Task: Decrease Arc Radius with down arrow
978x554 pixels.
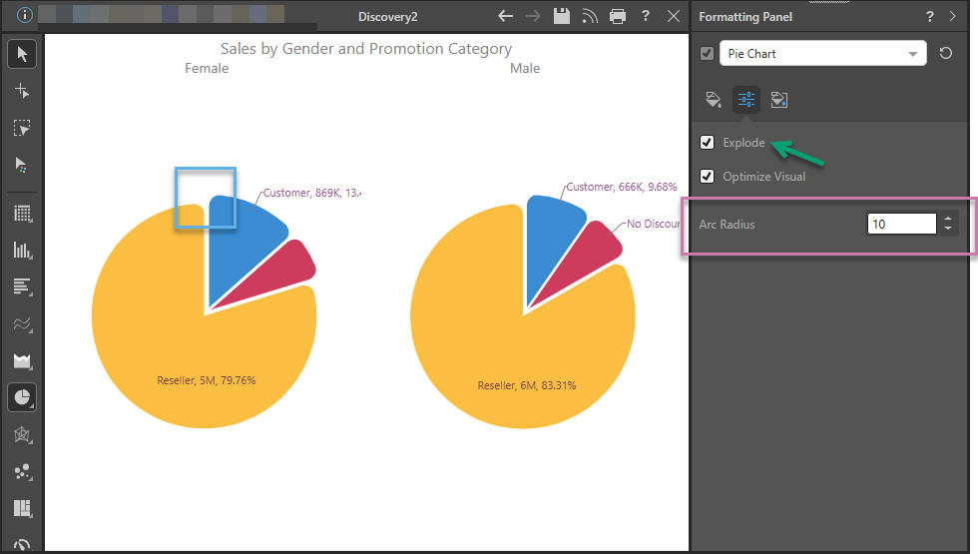Action: point(948,229)
